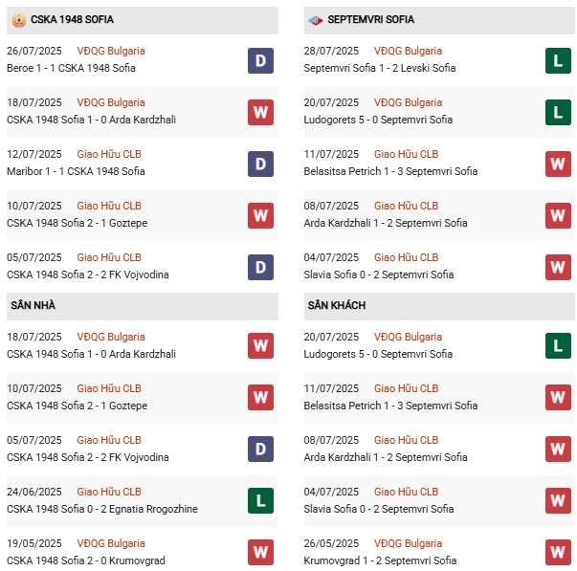Image resolution: width=577 pixels, height=571 pixels.
Task: Click draw badge for Beroe vs CSKA match
Action: 260,60
